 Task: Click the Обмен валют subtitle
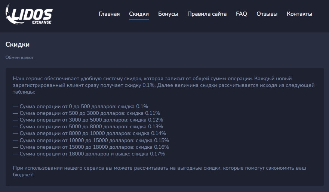pyautogui.click(x=19, y=57)
